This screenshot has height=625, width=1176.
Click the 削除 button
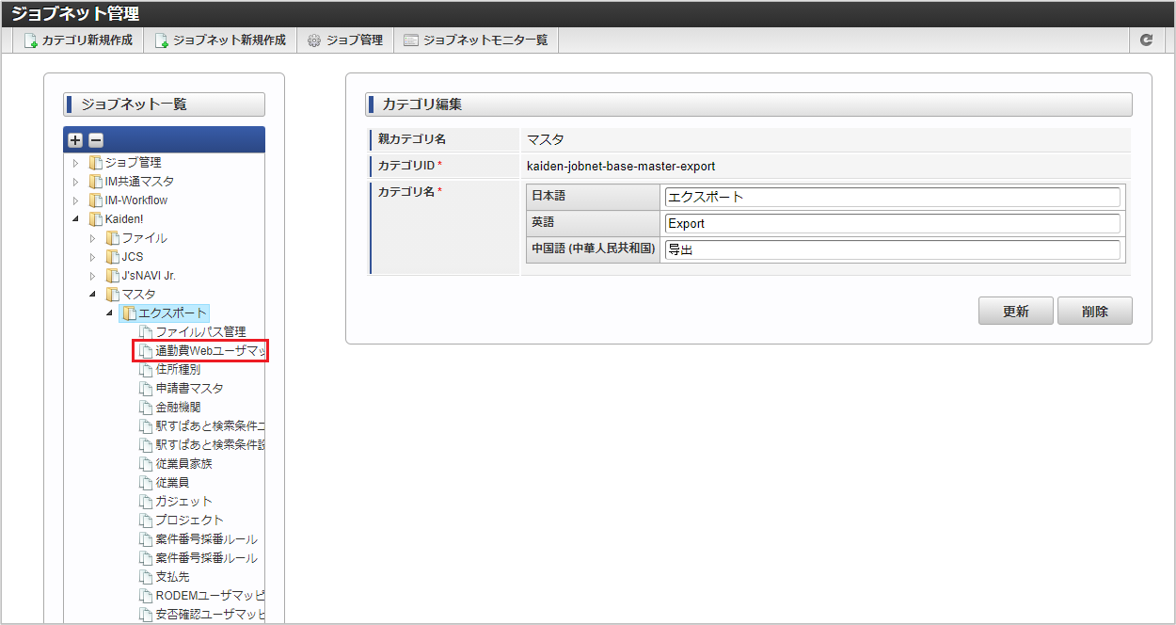point(1094,312)
